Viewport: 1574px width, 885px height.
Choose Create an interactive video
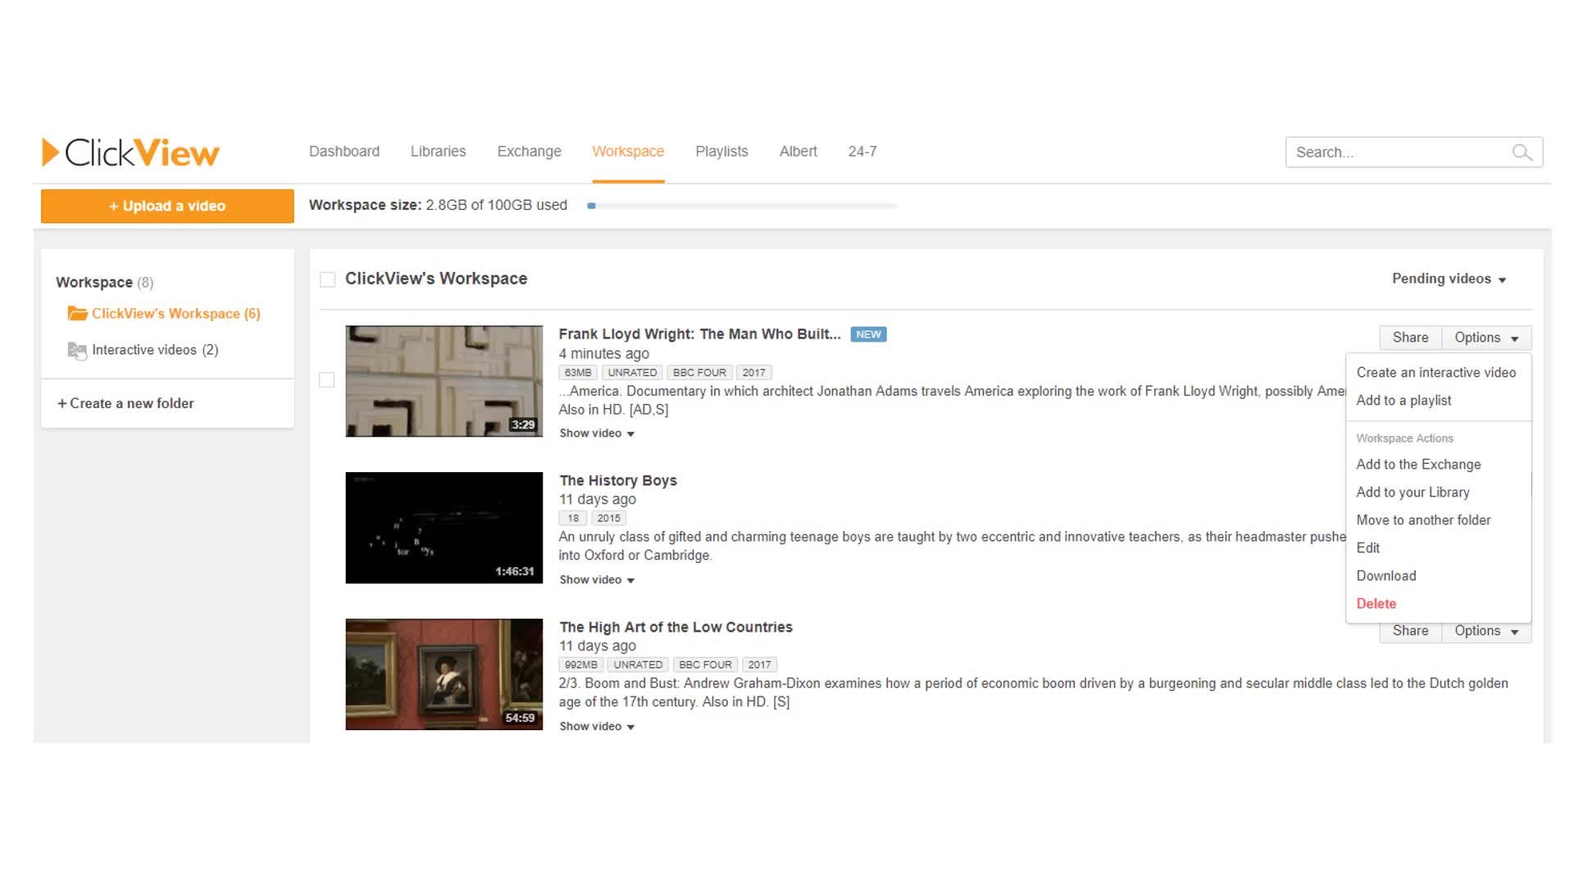(1436, 373)
